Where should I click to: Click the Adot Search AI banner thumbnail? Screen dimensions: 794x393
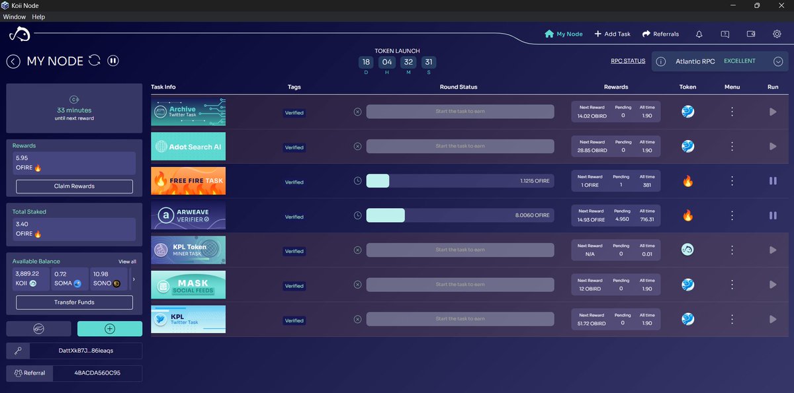[188, 147]
